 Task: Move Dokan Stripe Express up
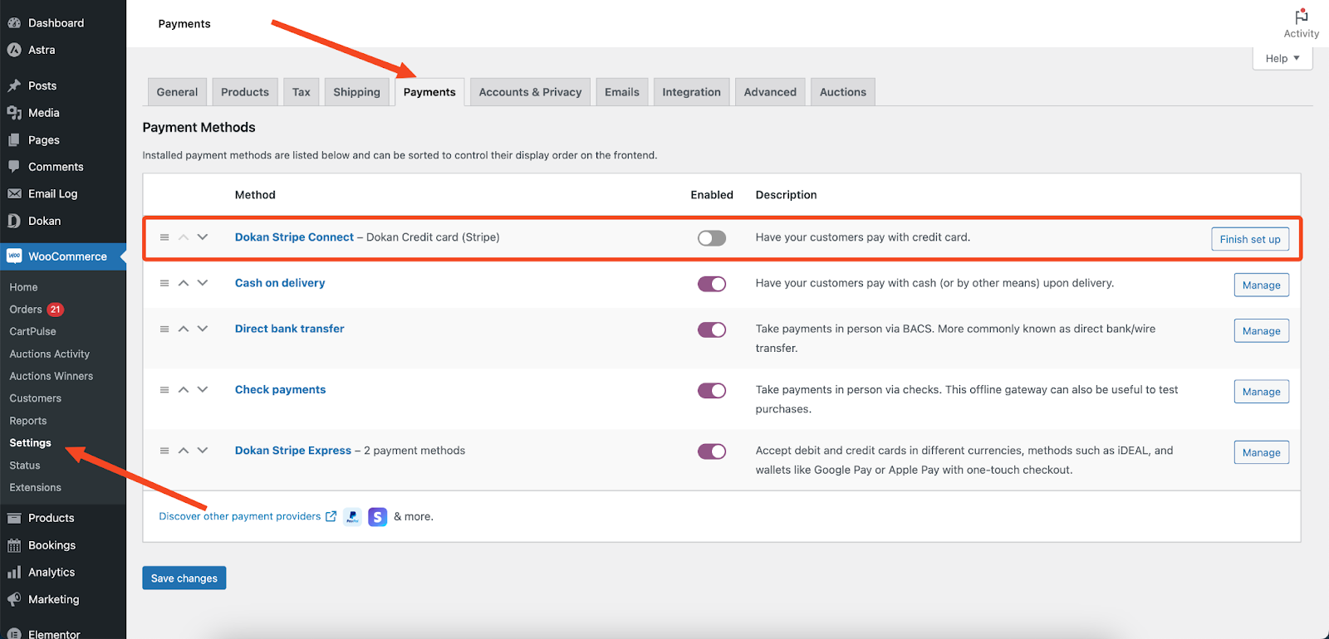coord(184,451)
